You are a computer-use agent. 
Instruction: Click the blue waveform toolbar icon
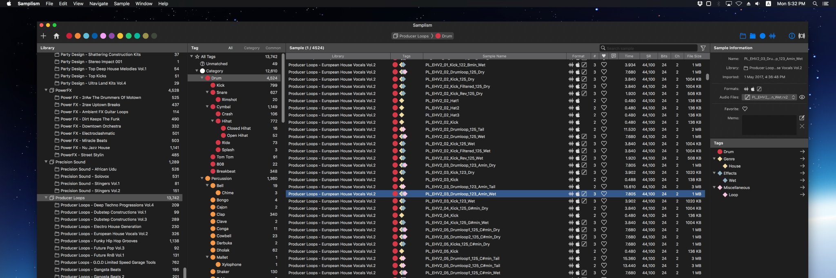click(x=772, y=36)
